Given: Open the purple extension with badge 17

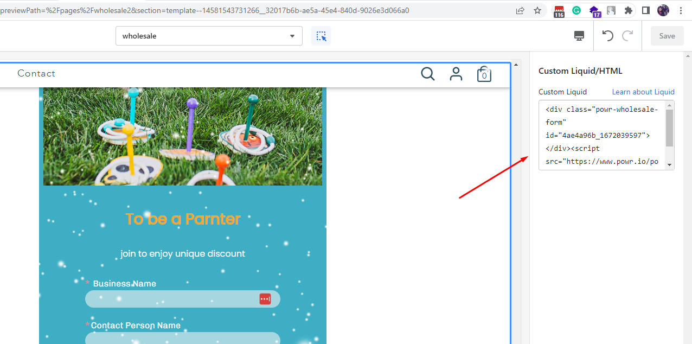Looking at the screenshot, I should click(594, 11).
